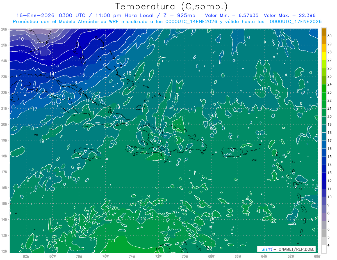Click the longitude axis label "78W"

pyautogui.click(x=79, y=256)
